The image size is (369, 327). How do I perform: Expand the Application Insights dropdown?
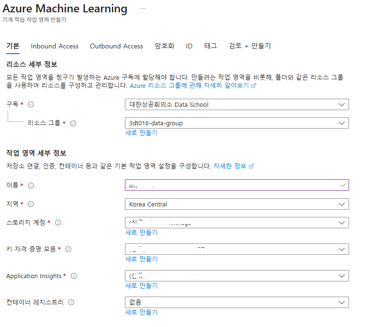point(237,276)
